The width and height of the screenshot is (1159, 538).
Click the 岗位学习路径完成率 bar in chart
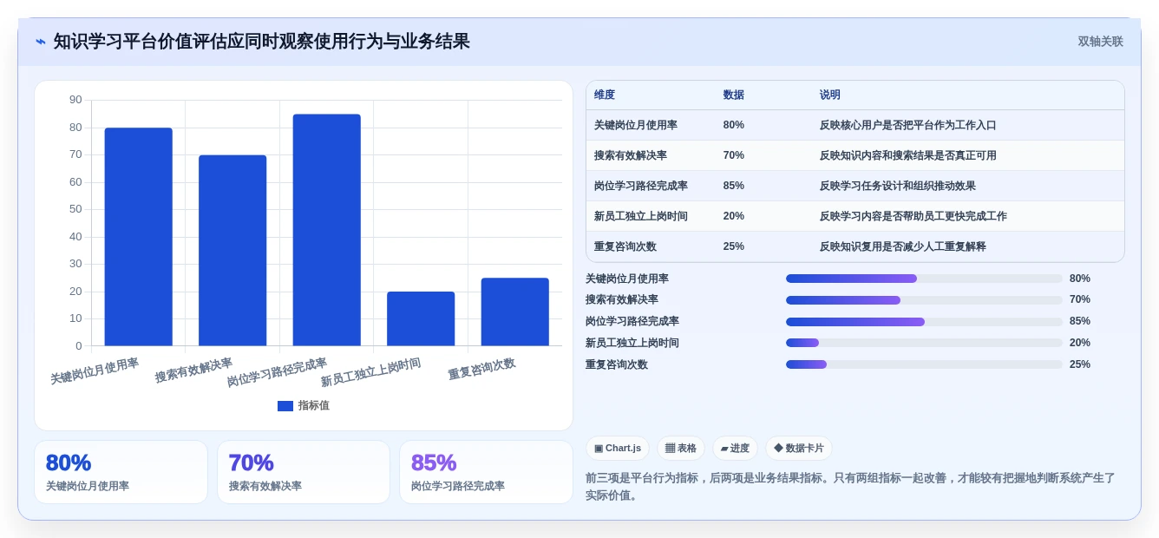327,230
